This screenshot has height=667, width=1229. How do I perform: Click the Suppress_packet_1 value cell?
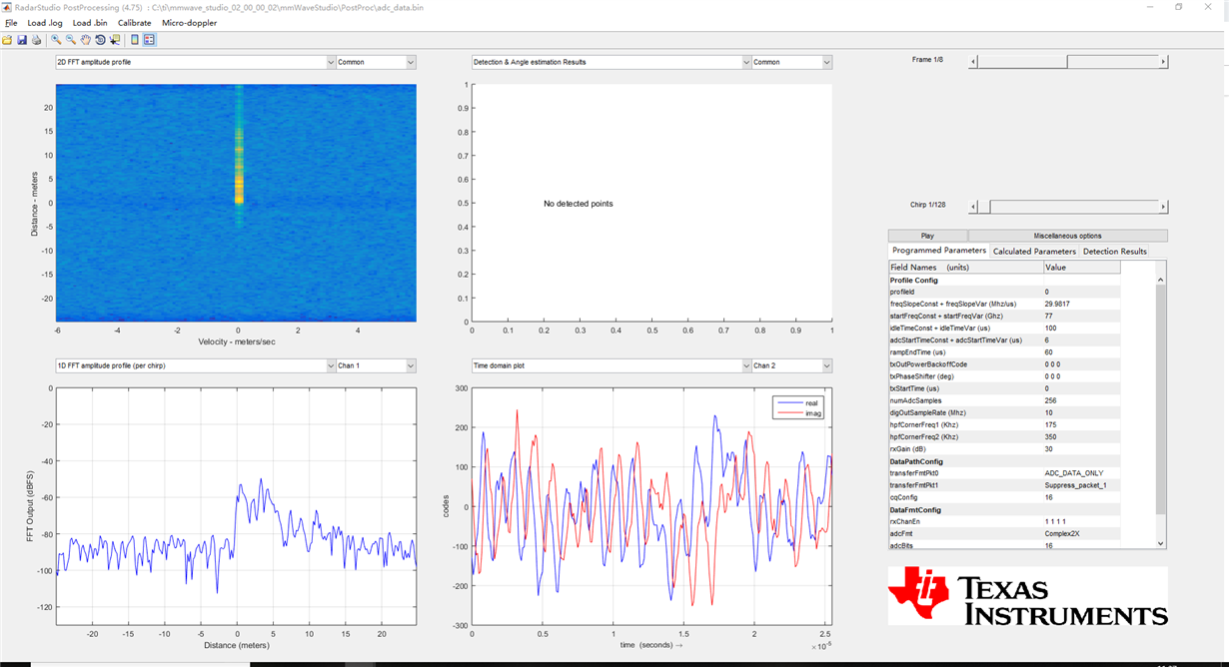click(1082, 485)
